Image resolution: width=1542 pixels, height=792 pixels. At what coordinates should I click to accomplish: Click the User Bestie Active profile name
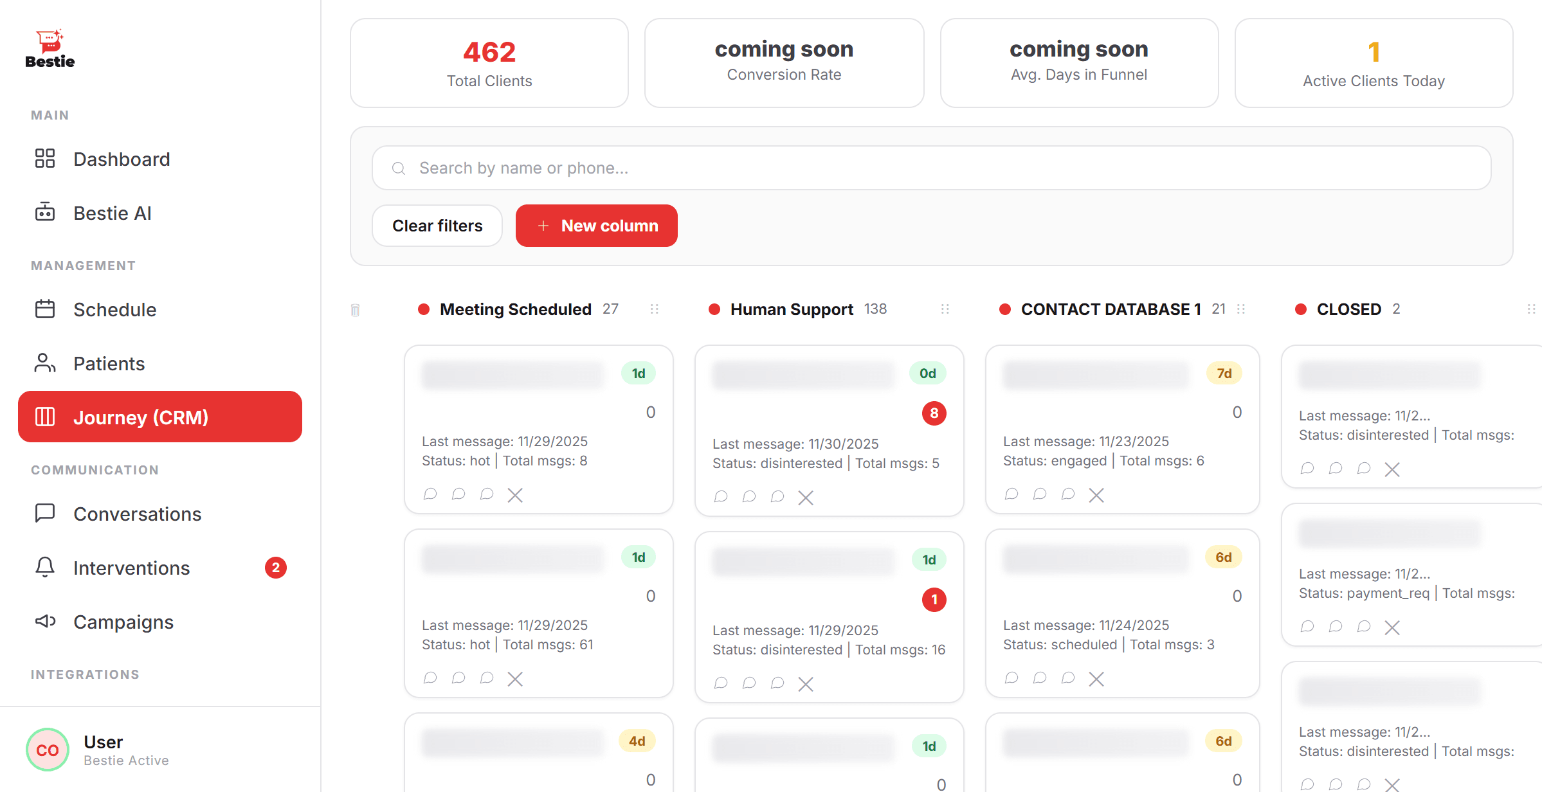point(126,750)
